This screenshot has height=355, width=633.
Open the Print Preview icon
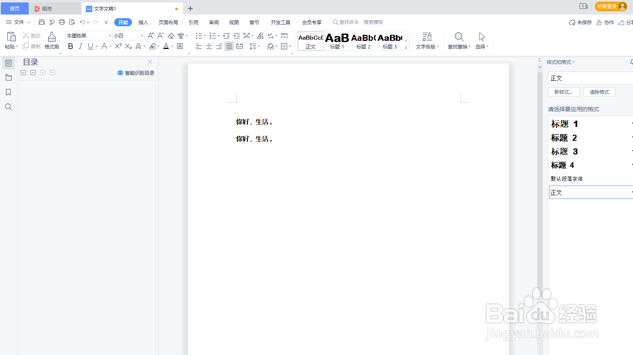[72, 22]
